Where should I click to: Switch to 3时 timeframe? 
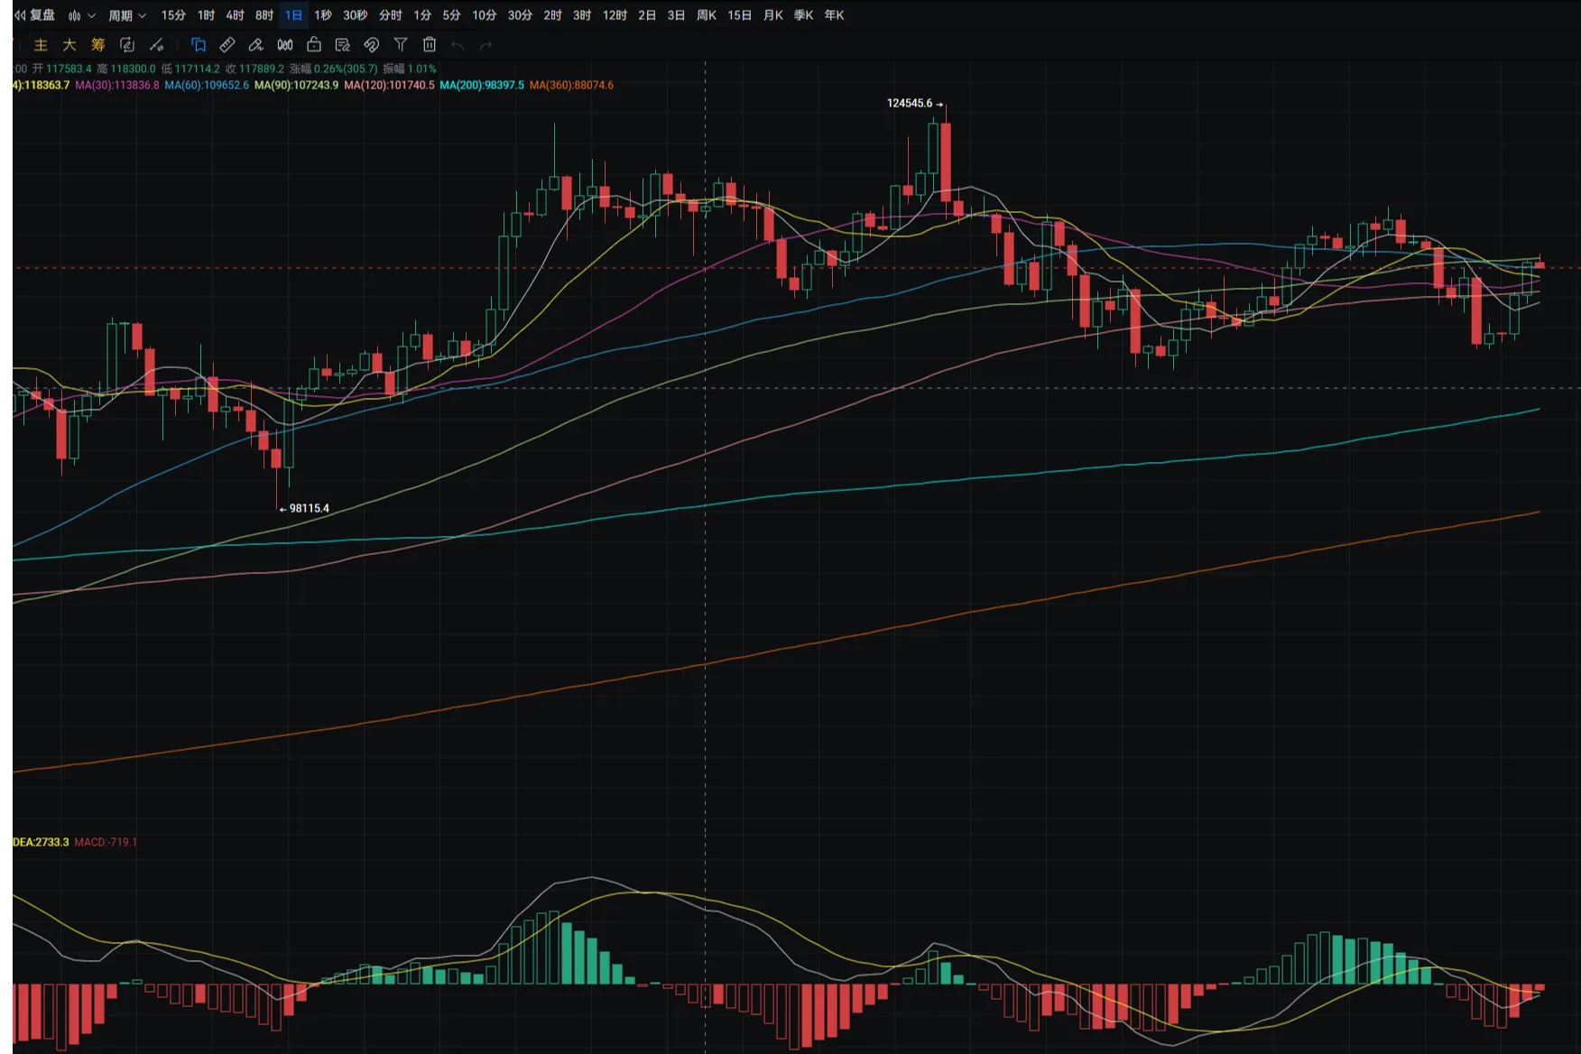tap(582, 15)
